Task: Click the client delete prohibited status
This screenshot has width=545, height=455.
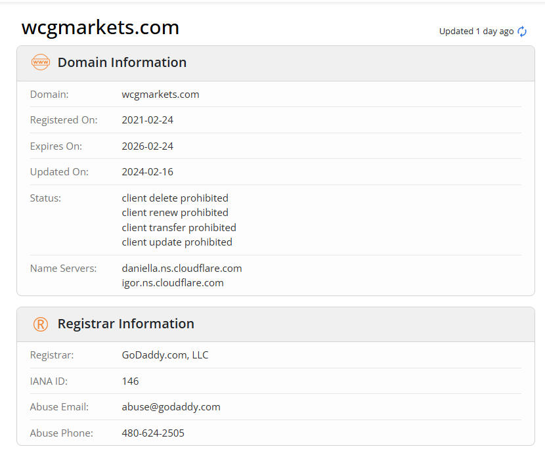Action: [x=175, y=198]
